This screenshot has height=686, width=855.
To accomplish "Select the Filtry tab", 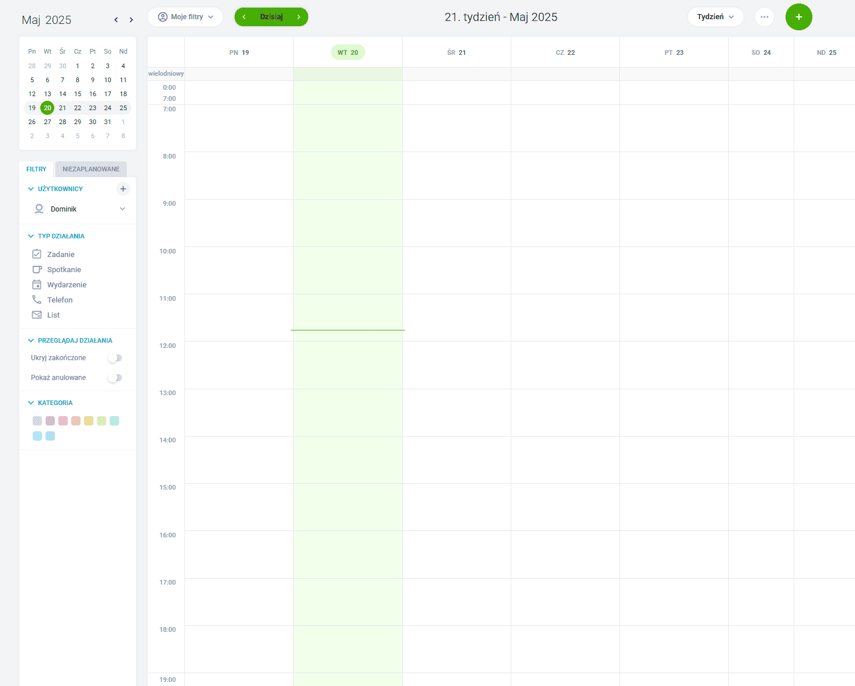I will (36, 169).
